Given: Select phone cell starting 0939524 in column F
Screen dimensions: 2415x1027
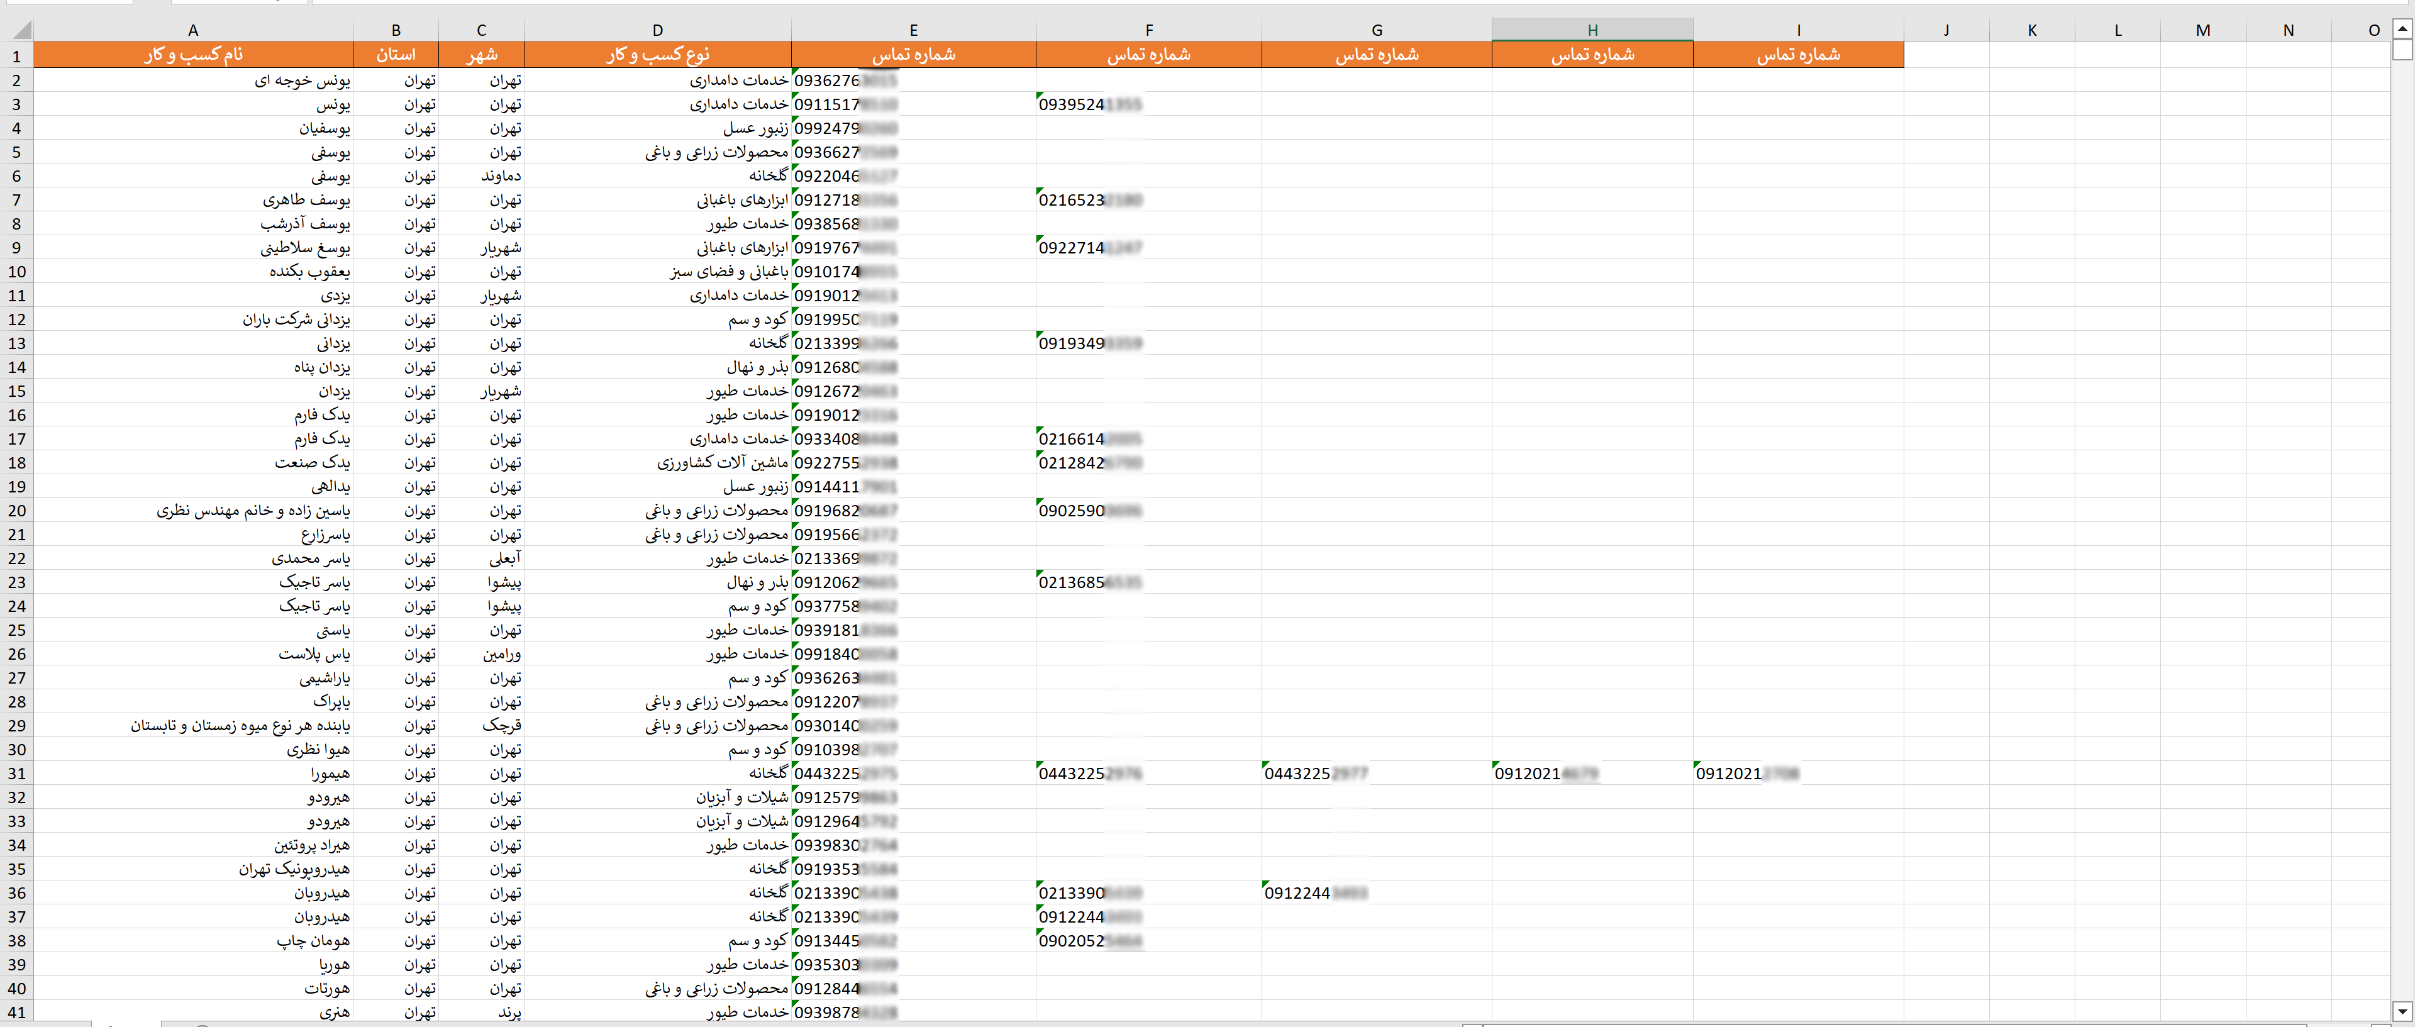Looking at the screenshot, I should click(x=1148, y=104).
